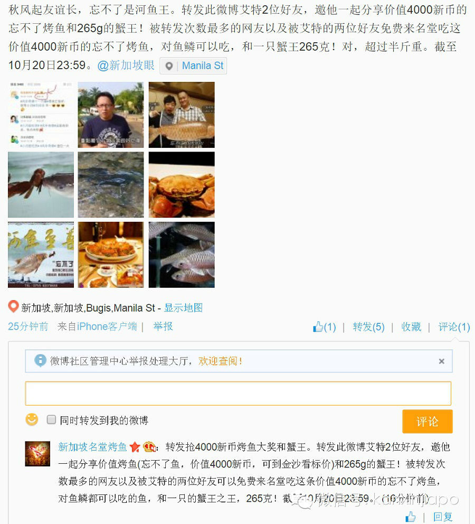The width and height of the screenshot is (475, 524).
Task: Click 回复 to reply to the comment
Action: pyautogui.click(x=443, y=517)
